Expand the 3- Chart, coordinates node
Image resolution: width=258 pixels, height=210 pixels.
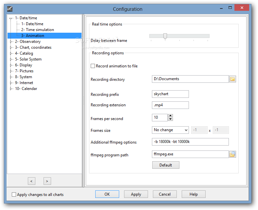point(11,47)
